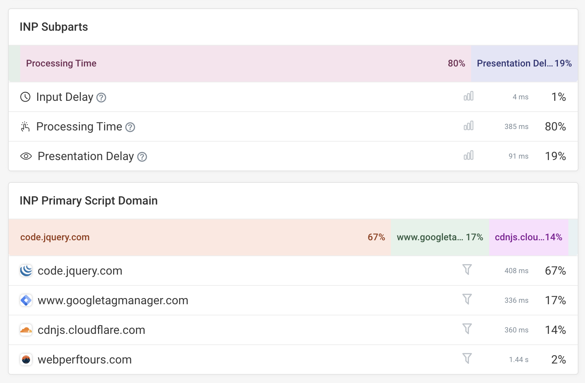
Task: Filter by www.googletagmanager.com funnel icon
Action: coord(467,300)
